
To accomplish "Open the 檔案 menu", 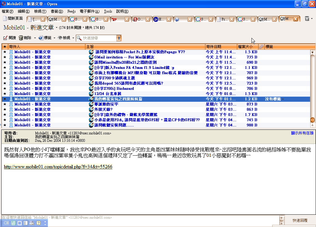I will 8,11.
